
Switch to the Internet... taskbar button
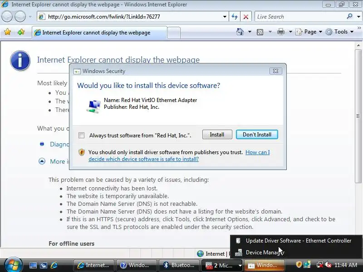tap(94, 265)
